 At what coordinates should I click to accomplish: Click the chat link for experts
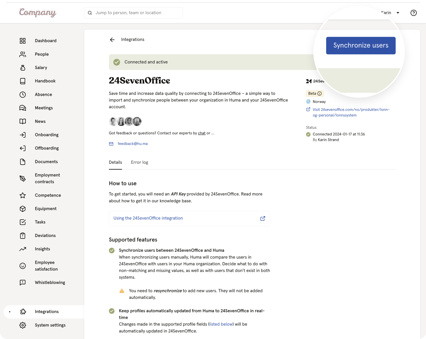(x=202, y=133)
